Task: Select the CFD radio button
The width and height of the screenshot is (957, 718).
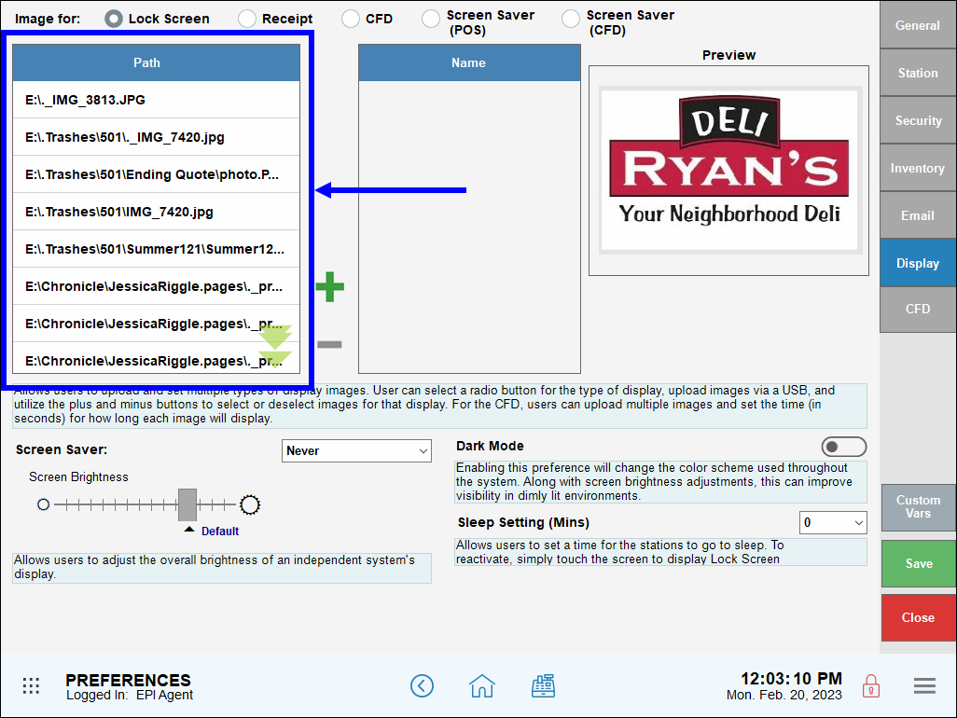Action: [351, 19]
